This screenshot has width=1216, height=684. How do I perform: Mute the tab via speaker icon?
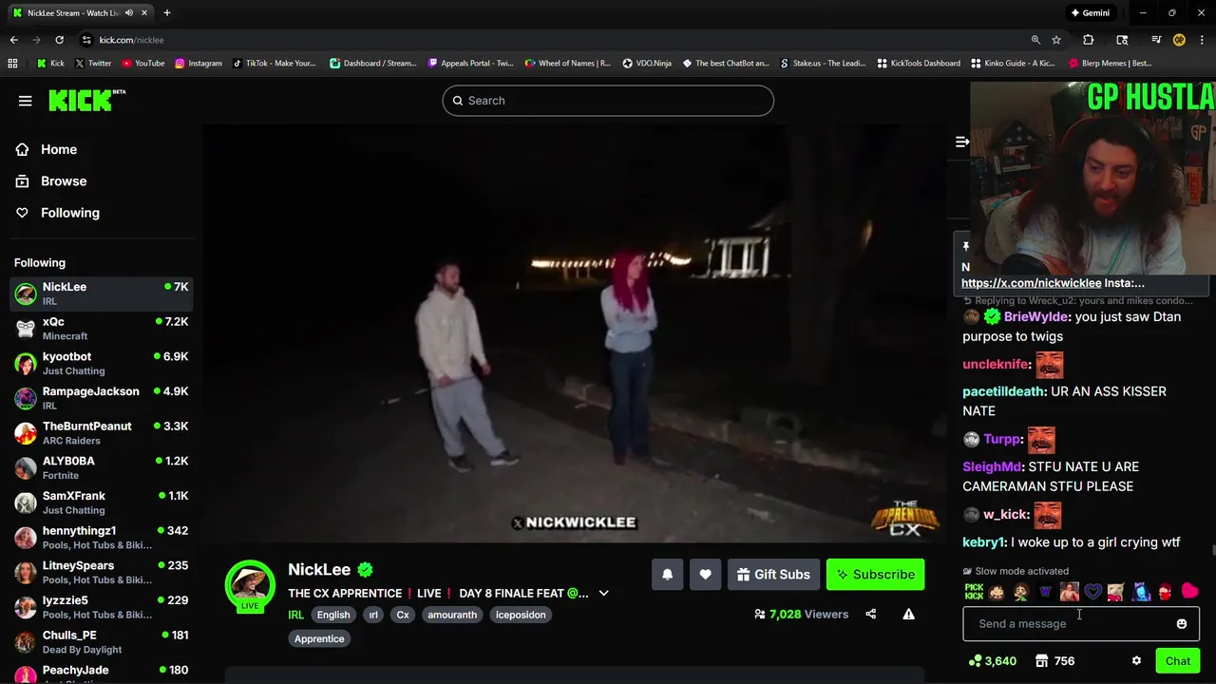pos(128,13)
